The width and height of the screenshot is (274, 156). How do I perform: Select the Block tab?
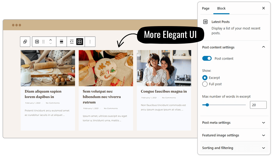(x=221, y=8)
